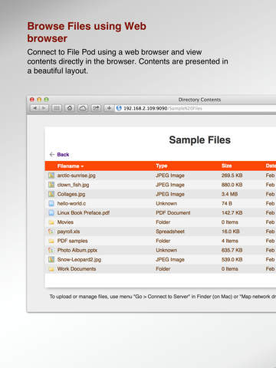Open Collages.jpg file
Viewport: 276px width, 368px height.
71,194
